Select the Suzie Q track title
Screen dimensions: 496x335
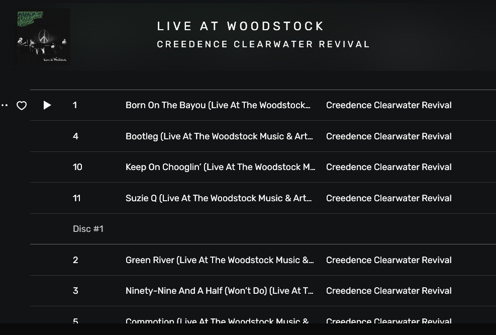click(219, 198)
